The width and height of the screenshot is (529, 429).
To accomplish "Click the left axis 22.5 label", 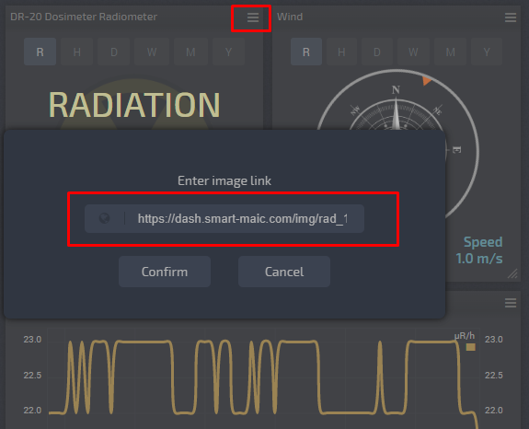I will [32, 375].
